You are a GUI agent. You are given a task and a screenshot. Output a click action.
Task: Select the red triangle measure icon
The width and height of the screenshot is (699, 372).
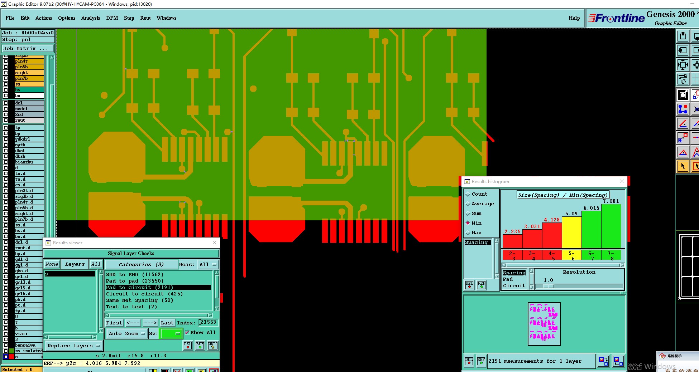[x=683, y=152]
